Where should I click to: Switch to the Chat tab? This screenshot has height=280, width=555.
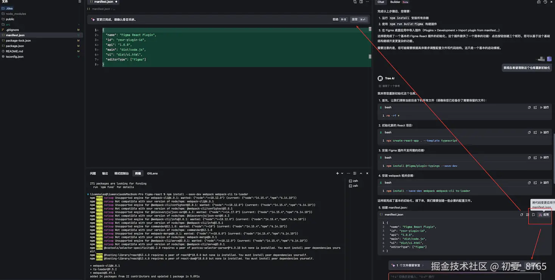pyautogui.click(x=381, y=2)
